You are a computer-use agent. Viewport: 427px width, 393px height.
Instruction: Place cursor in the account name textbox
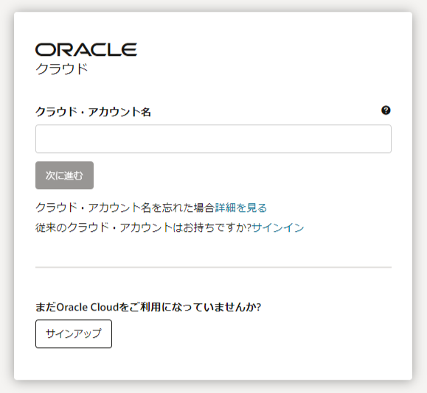(213, 139)
